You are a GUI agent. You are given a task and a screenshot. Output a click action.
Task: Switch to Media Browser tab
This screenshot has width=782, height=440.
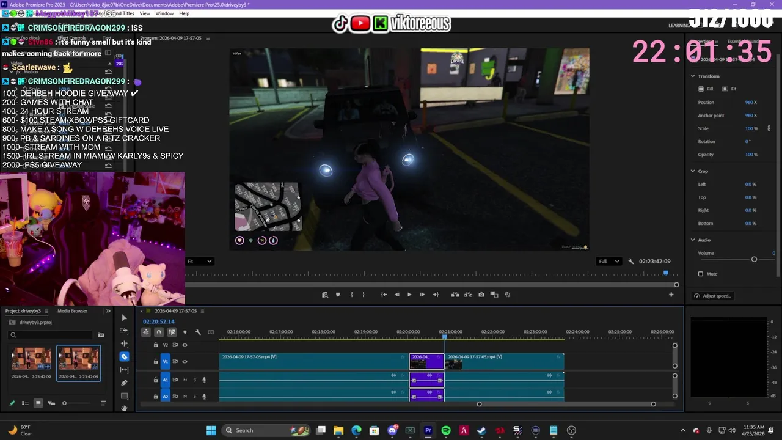[72, 311]
